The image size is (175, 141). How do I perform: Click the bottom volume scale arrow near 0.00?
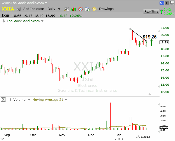(x=159, y=132)
